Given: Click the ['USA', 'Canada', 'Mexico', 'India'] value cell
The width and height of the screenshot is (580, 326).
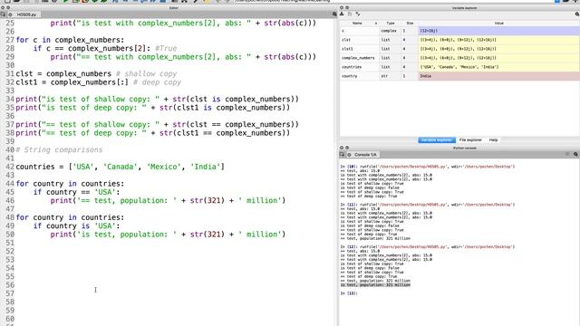Looking at the screenshot, I should pos(499,67).
